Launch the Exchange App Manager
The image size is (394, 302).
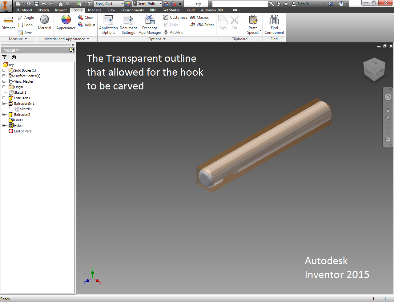(150, 25)
